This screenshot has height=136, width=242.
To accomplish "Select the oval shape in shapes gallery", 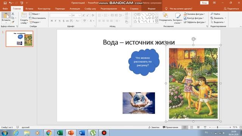I will [x=153, y=14].
